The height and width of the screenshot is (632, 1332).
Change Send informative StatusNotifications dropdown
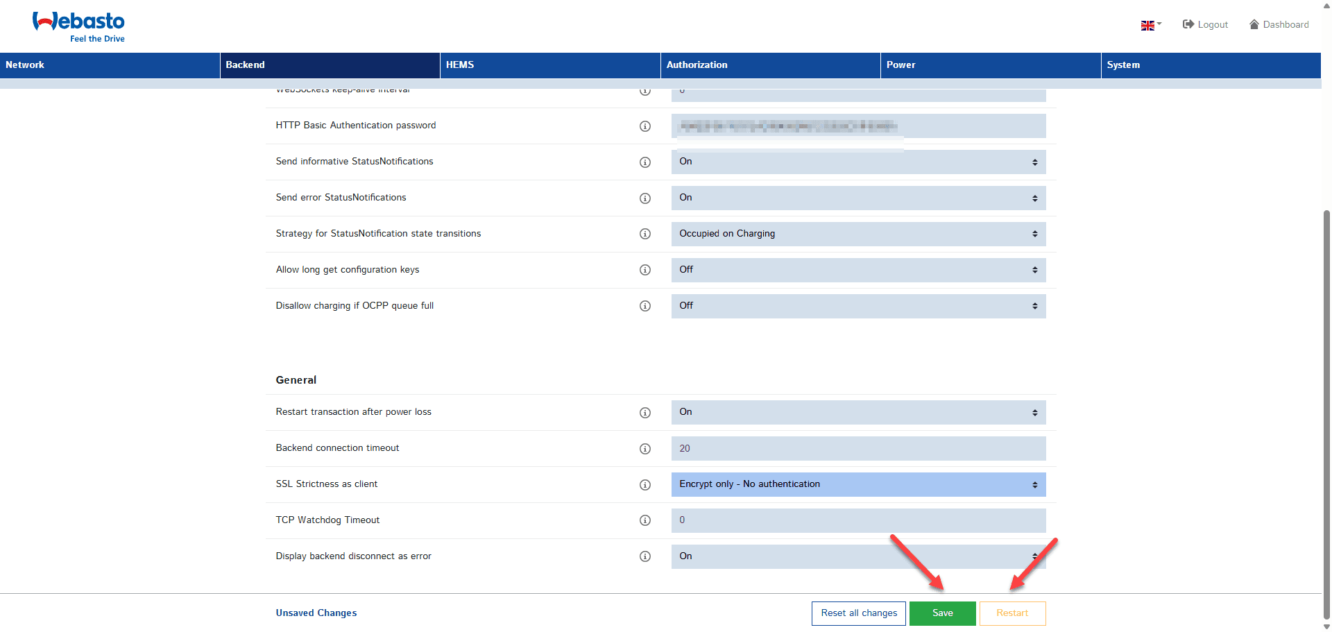point(858,162)
